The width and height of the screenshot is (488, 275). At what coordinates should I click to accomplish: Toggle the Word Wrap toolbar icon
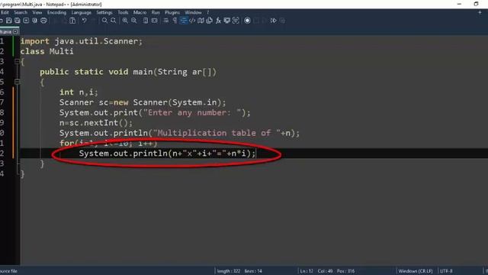166,21
